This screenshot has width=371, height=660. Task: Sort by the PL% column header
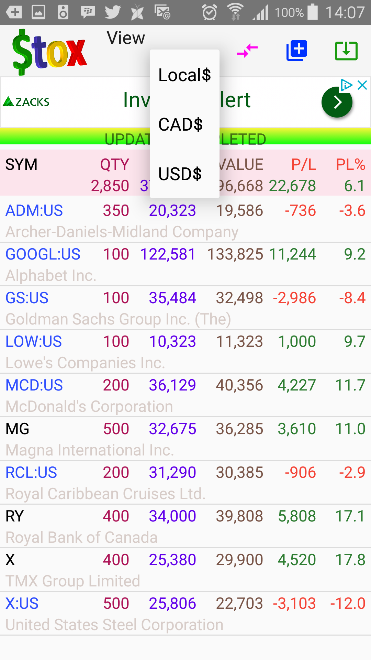click(x=350, y=165)
